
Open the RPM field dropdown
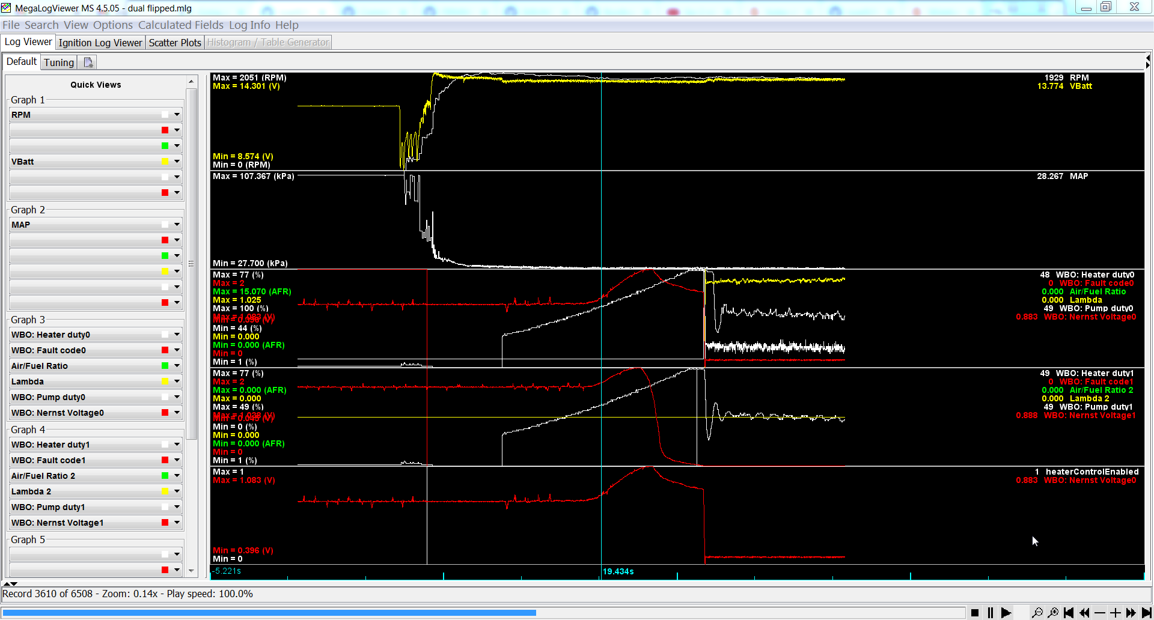[177, 115]
